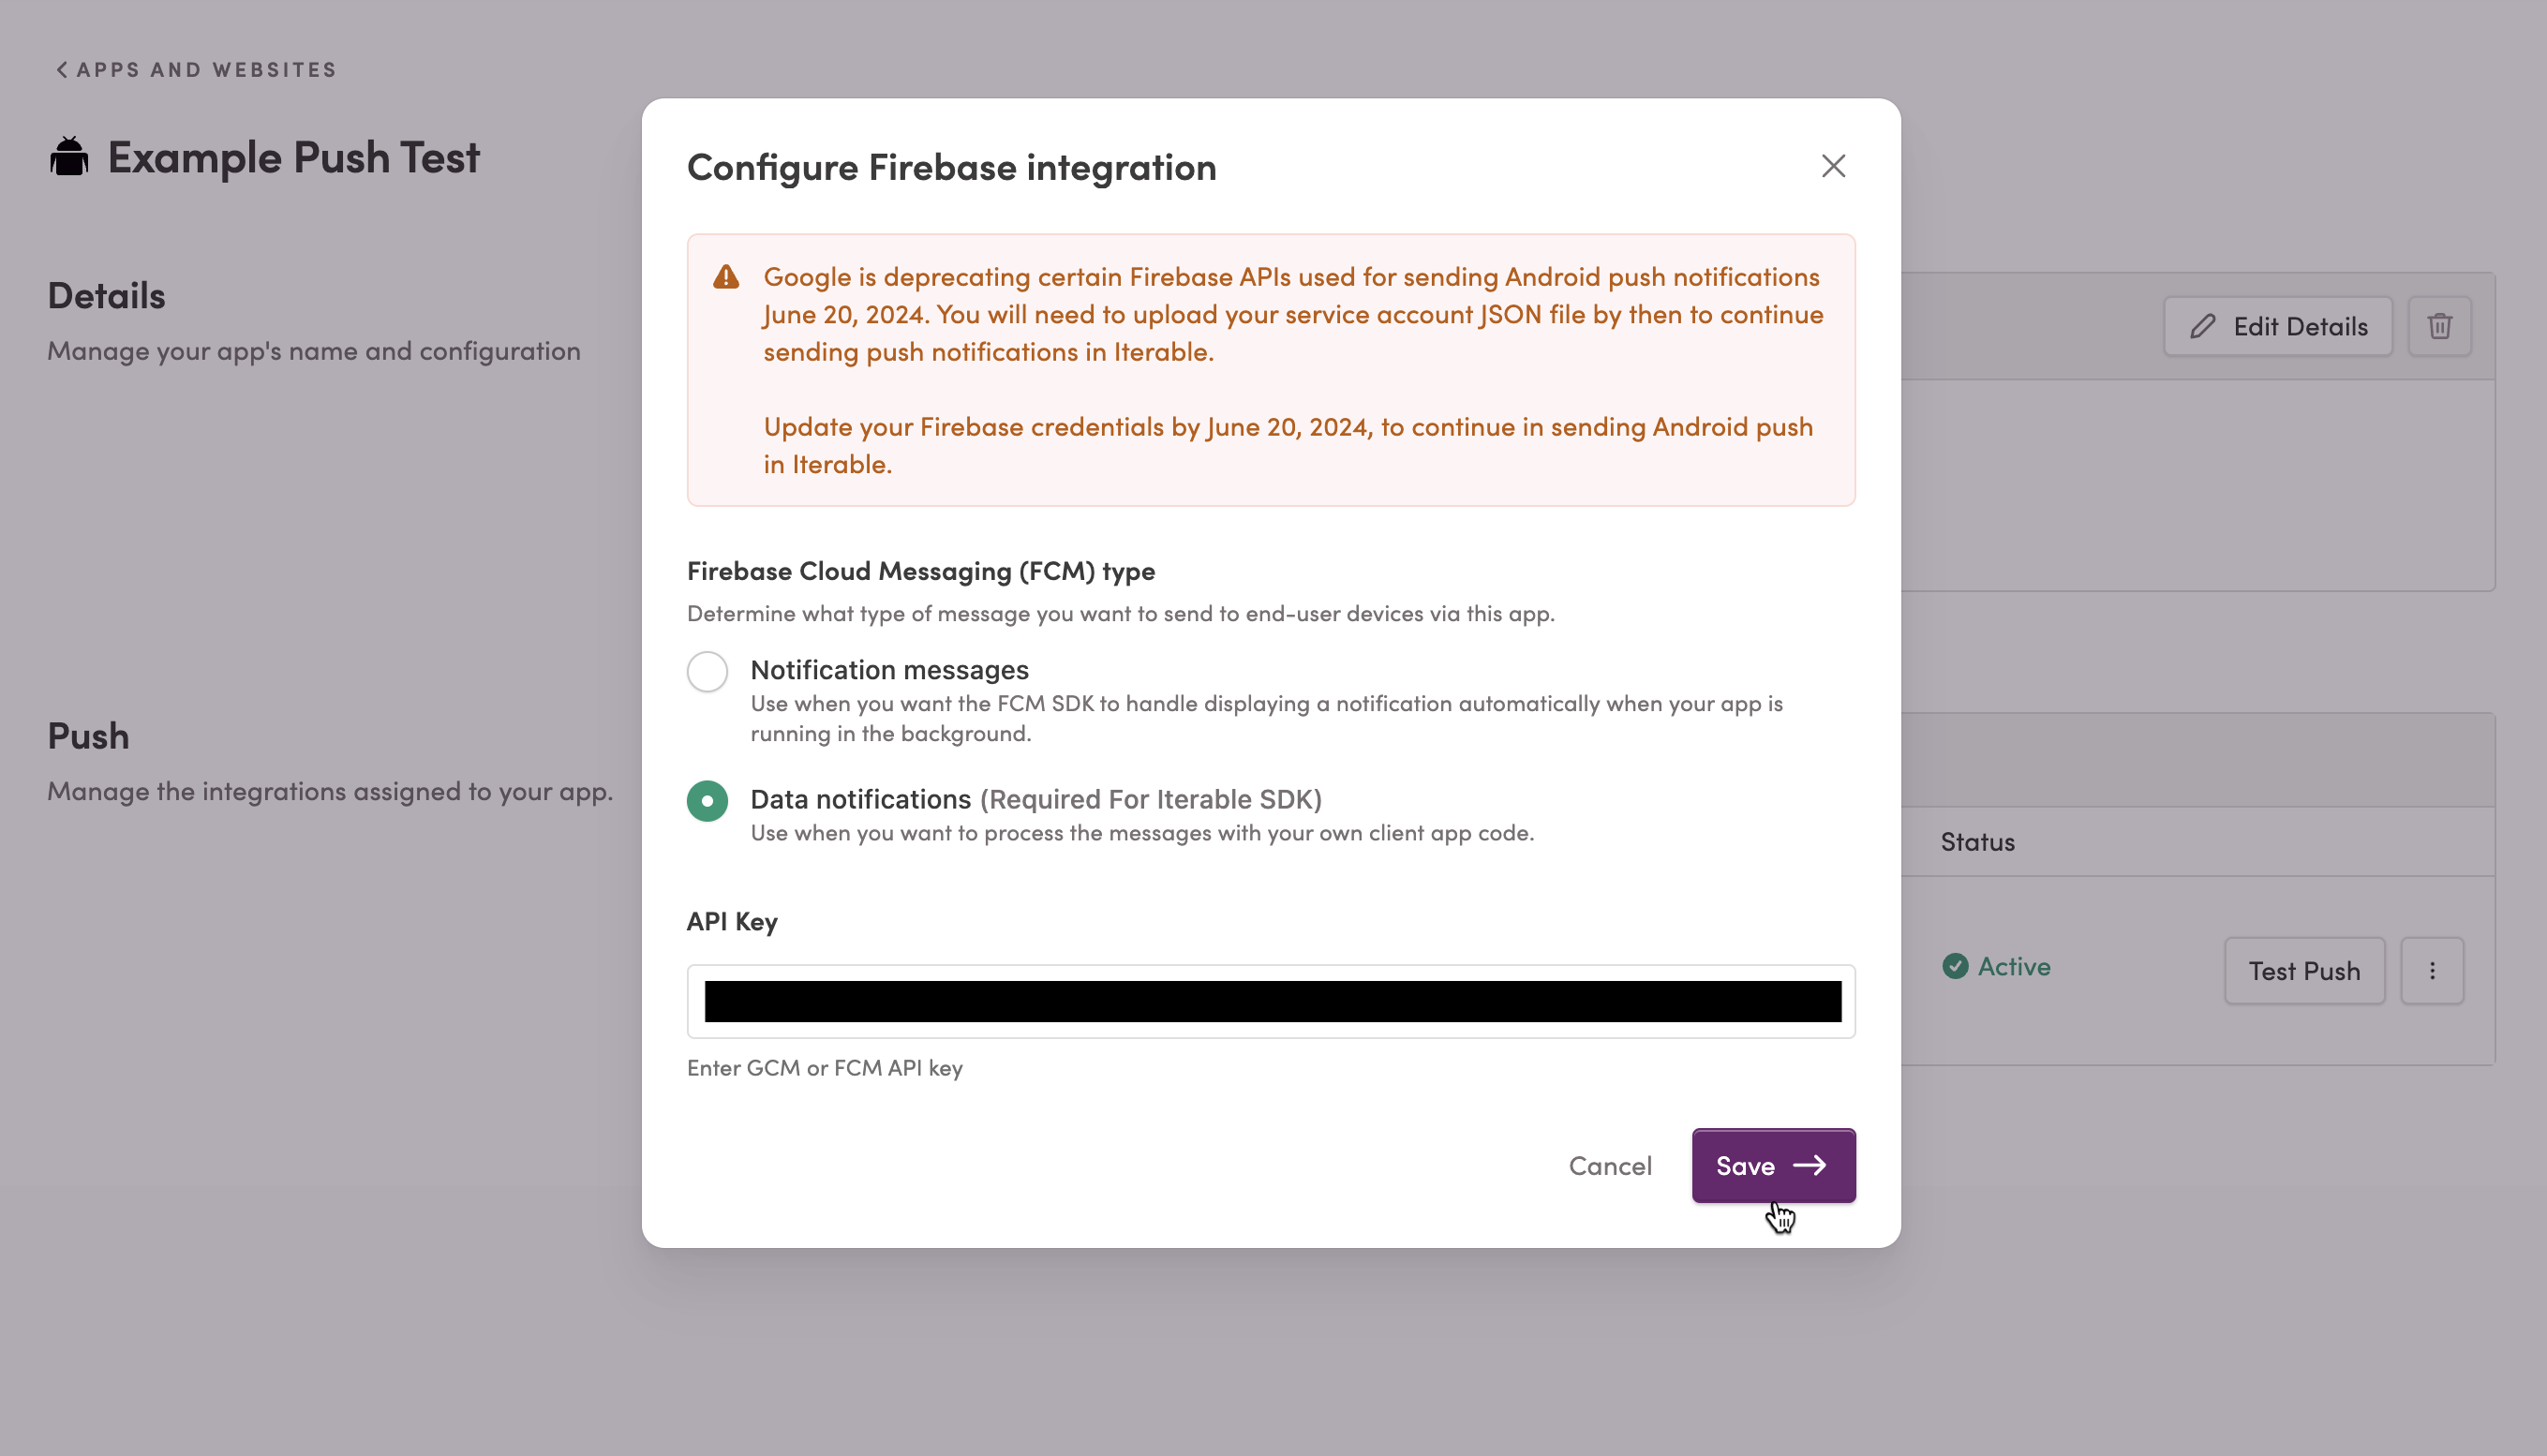This screenshot has width=2547, height=1456.
Task: Click the Test Push button
Action: tap(2304, 970)
